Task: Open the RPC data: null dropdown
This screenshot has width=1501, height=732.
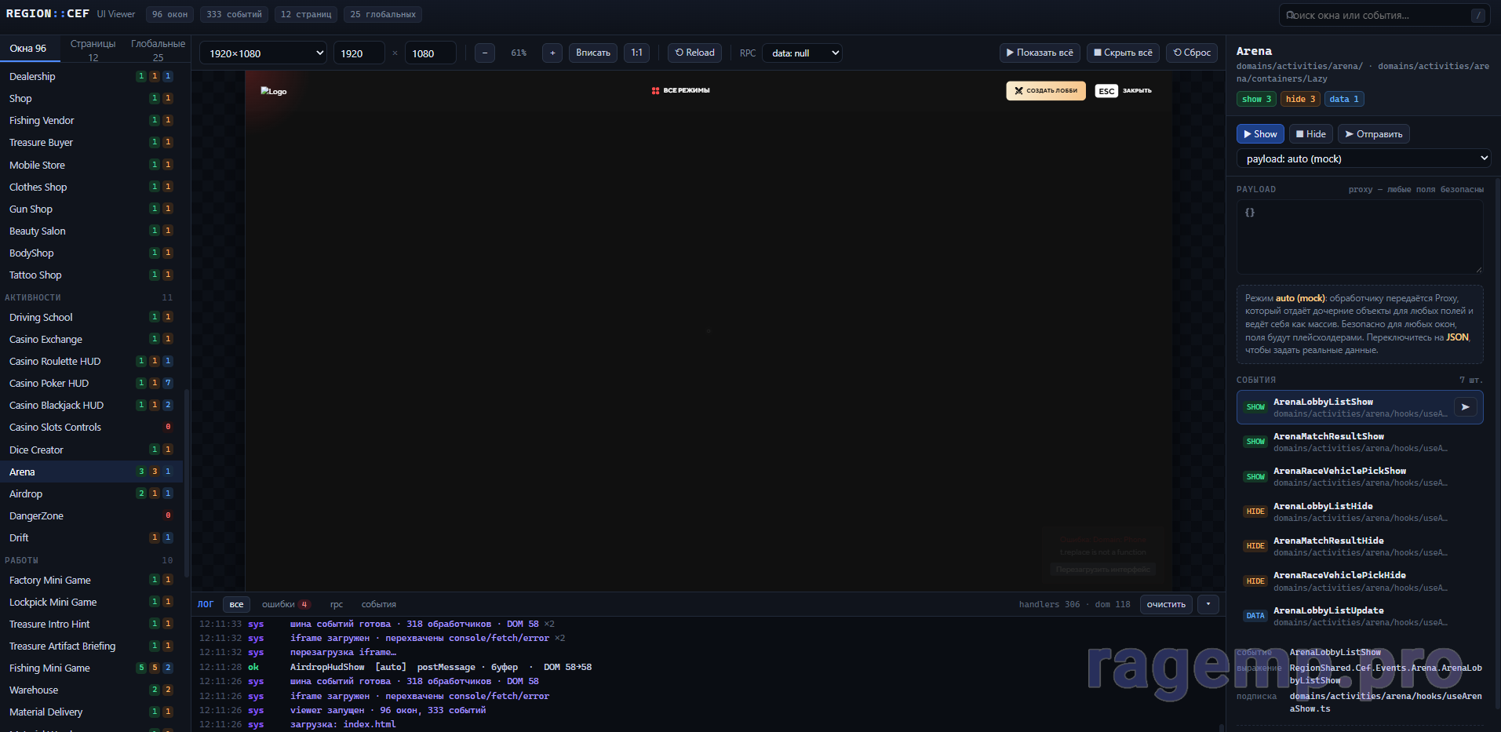Action: [x=803, y=53]
